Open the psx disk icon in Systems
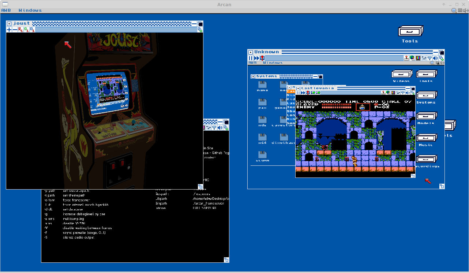Screen dimensions: 469x273 [262, 103]
